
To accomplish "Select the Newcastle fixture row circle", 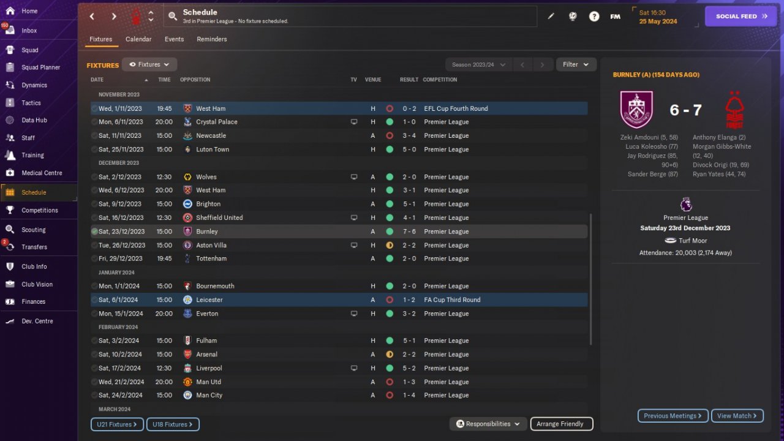I will coord(94,135).
